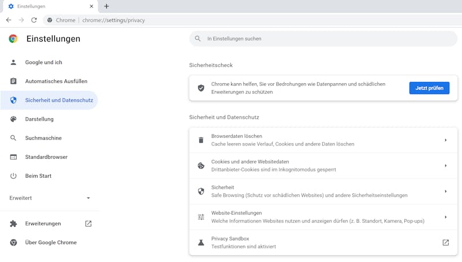The height and width of the screenshot is (262, 462).
Task: Open Privacy Sandbox external link icon
Action: click(x=445, y=242)
